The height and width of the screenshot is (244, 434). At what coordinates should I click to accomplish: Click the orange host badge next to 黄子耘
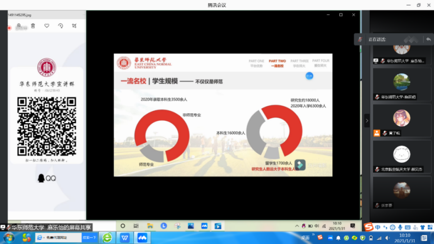(x=377, y=133)
